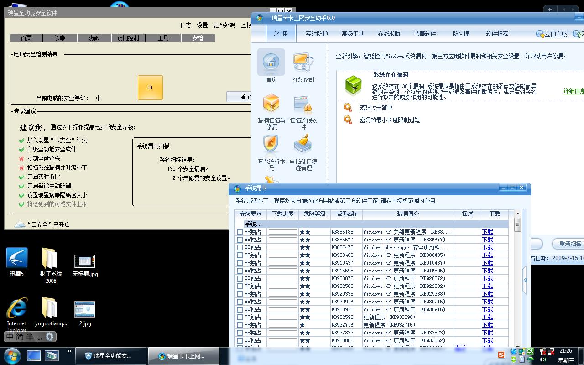The height and width of the screenshot is (365, 584).
Task: Check the box for KB887472 row
Action: [x=240, y=248]
